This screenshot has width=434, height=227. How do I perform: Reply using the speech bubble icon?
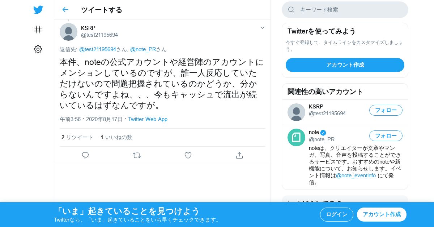(x=85, y=155)
